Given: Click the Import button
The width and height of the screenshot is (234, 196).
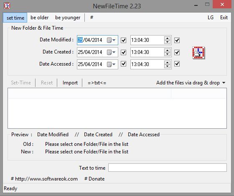Looking at the screenshot, I should point(70,83).
